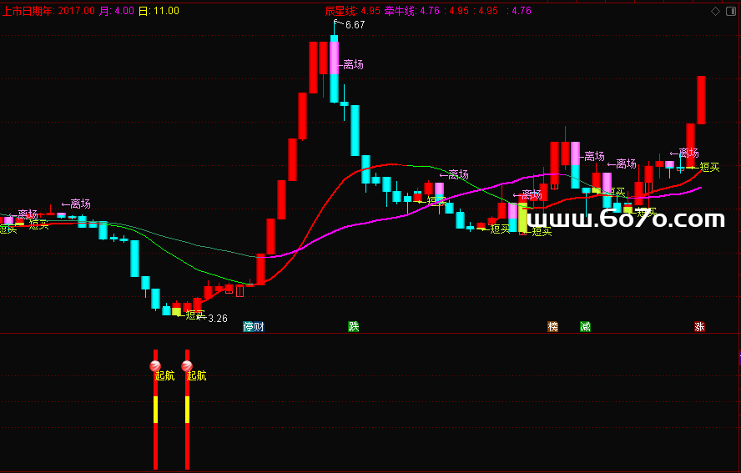Click the 牵牛线 indicator label in header

401,11
